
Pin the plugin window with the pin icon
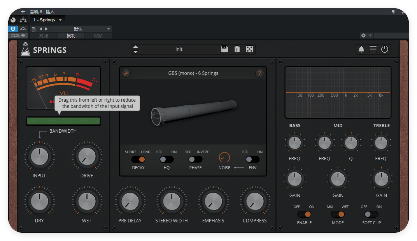point(393,12)
